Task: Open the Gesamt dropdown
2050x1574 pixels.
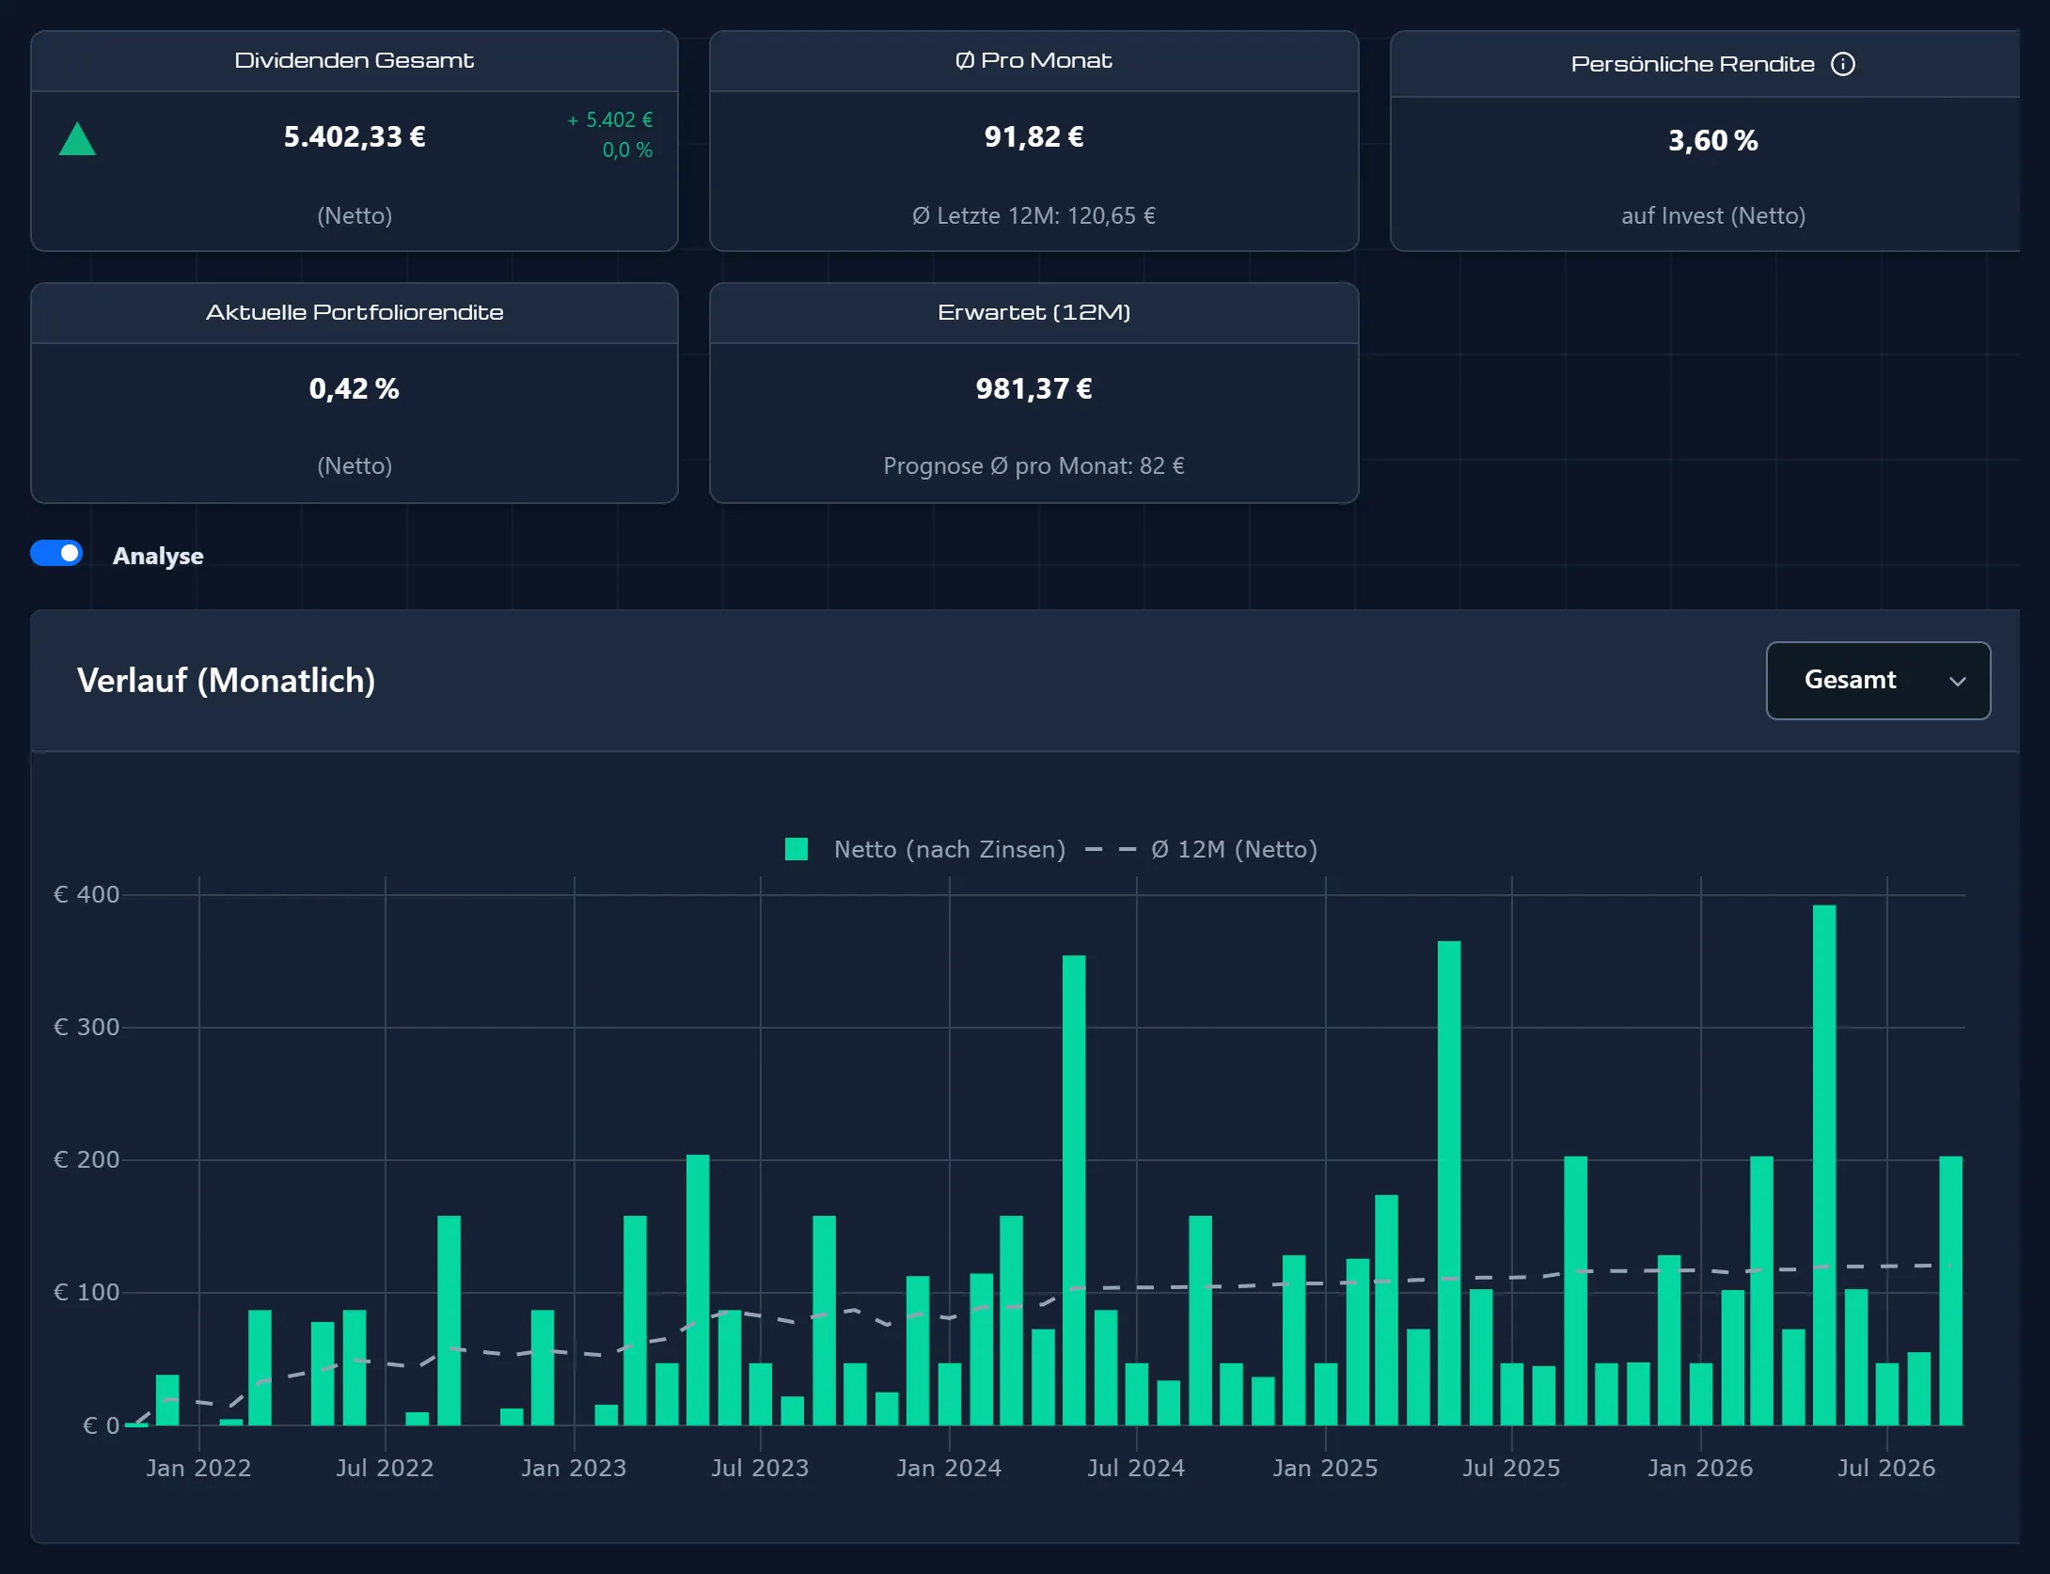Action: pos(1878,681)
